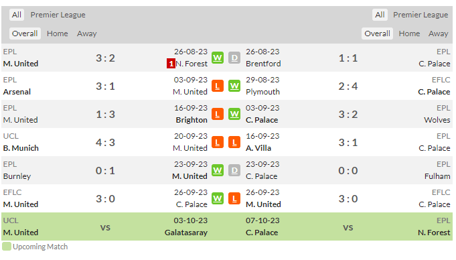
Task: Select the right panel Away filter
Action: coord(438,34)
